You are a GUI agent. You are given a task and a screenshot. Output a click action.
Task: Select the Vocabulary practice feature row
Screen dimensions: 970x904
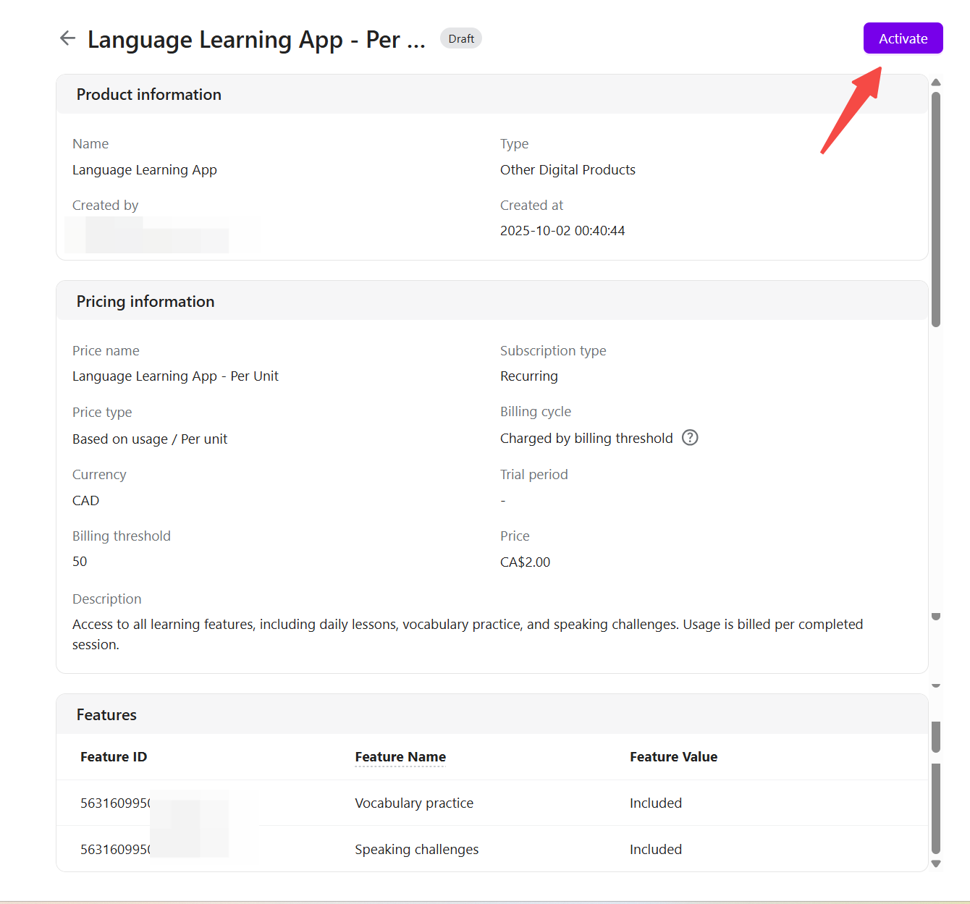click(414, 803)
